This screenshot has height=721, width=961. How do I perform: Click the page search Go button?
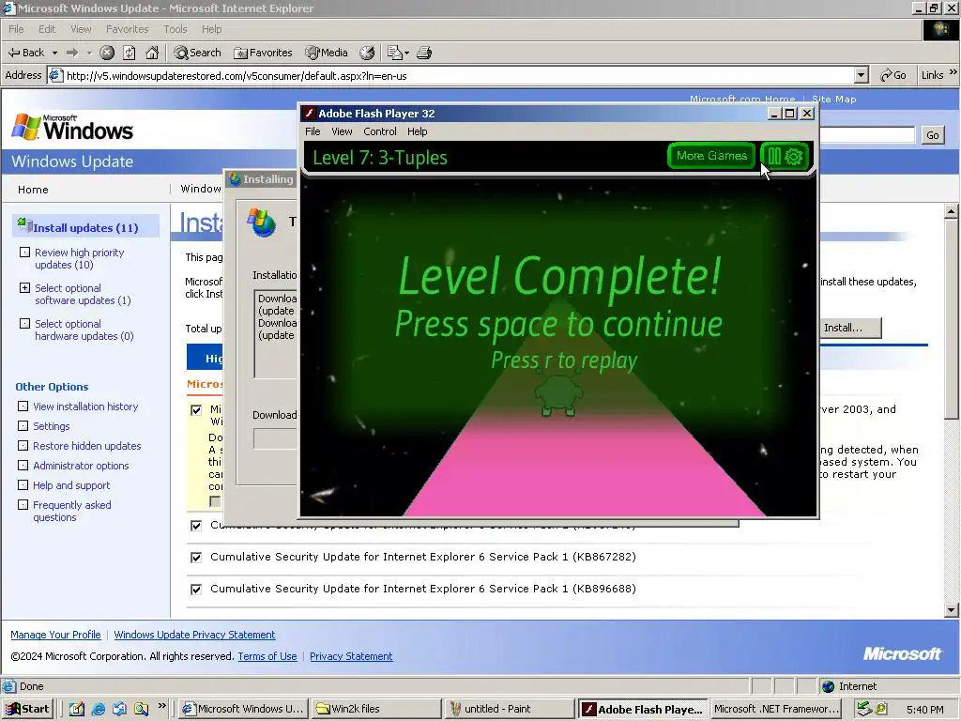tap(932, 135)
